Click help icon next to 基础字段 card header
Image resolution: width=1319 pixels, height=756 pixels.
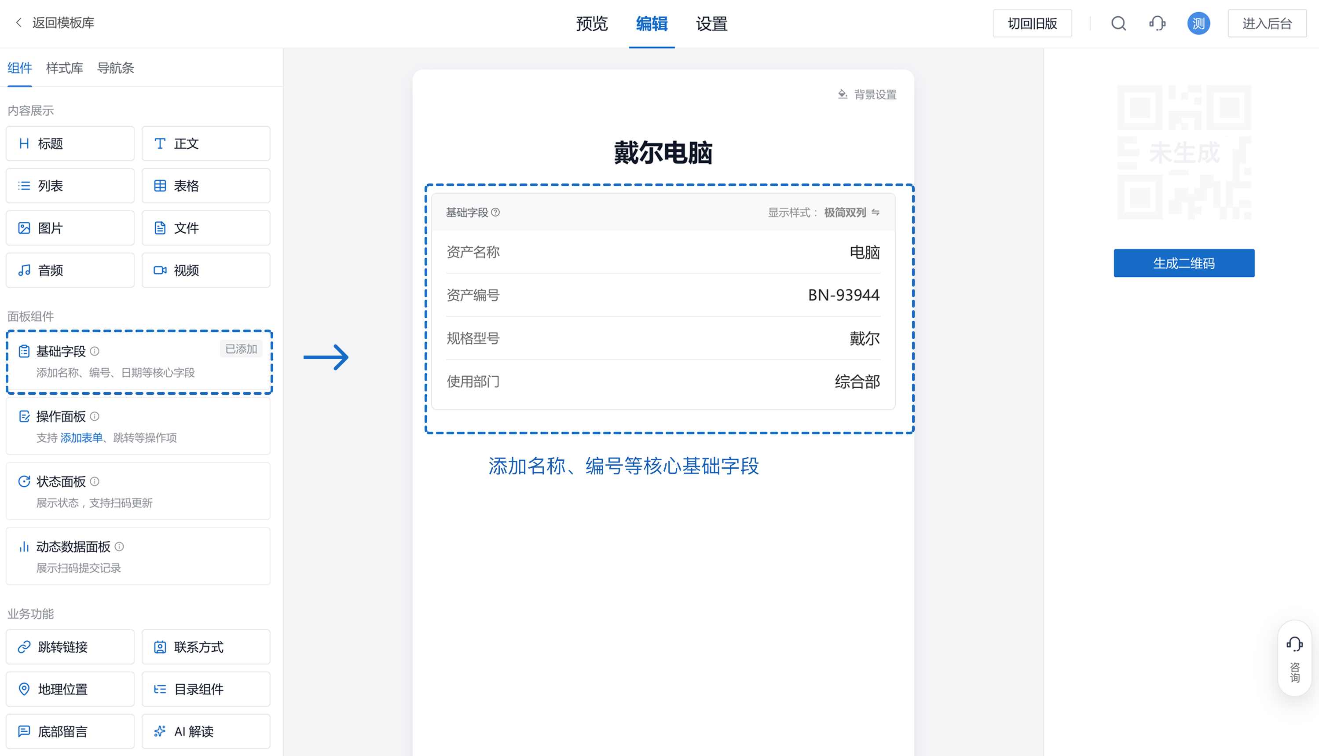pos(496,213)
